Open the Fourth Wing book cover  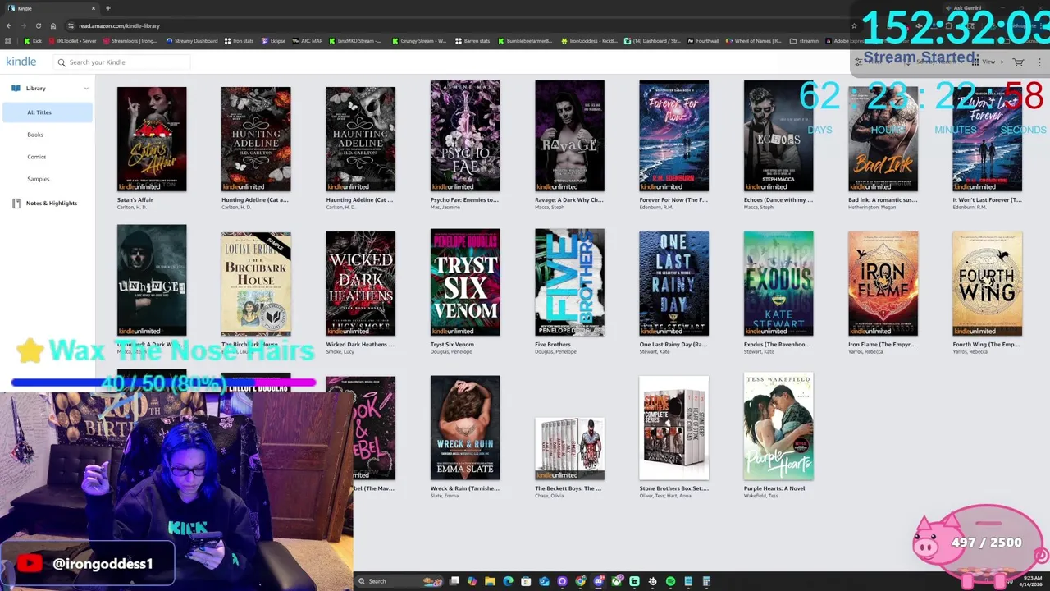pos(987,283)
